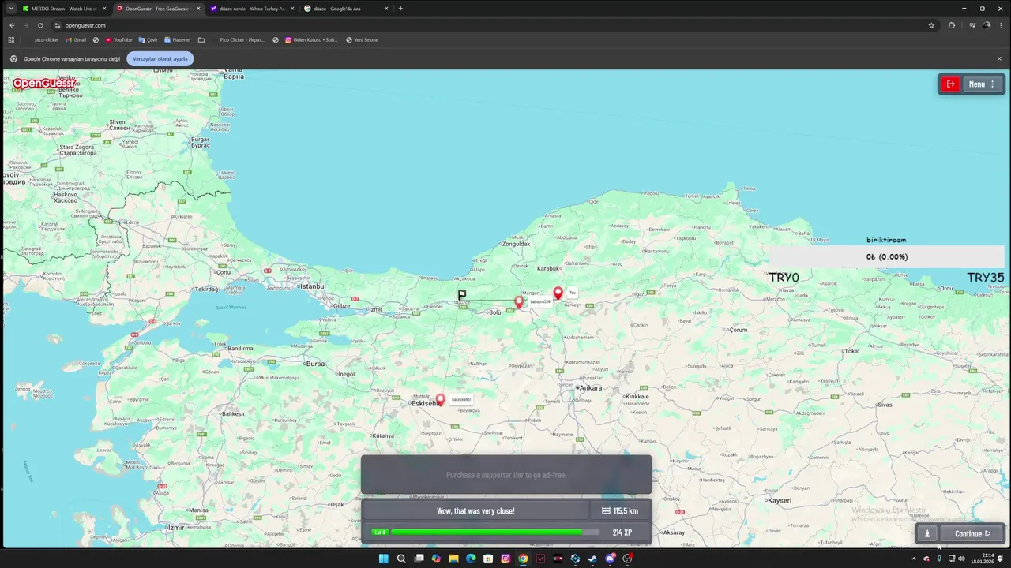Screen dimensions: 1011x568
Task: Open Microsoft Edge from the taskbar
Action: [471, 559]
